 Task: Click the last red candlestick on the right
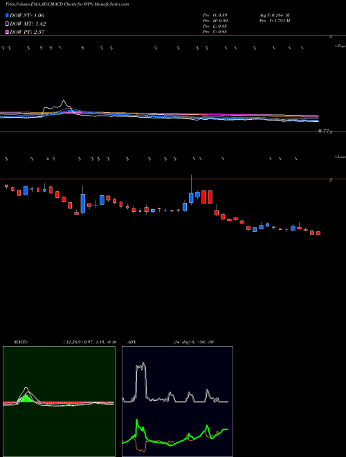pos(318,233)
